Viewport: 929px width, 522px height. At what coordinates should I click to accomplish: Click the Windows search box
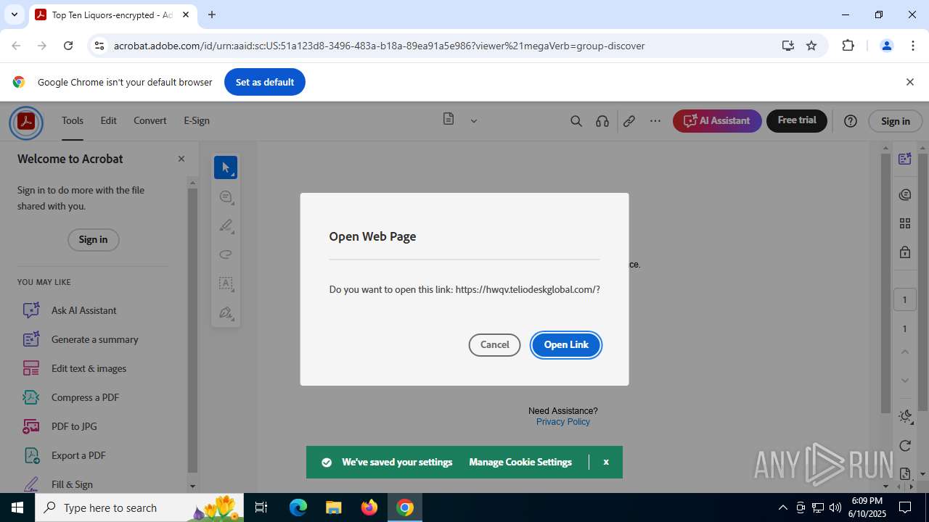139,507
